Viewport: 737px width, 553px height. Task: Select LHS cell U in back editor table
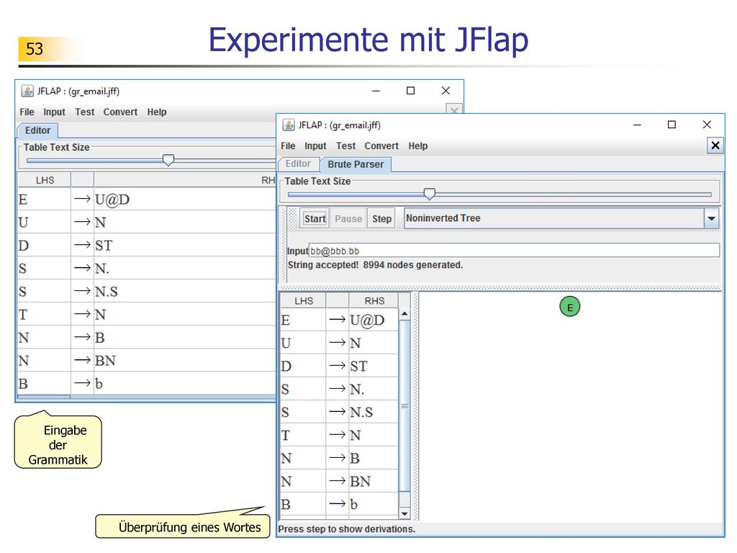point(44,222)
